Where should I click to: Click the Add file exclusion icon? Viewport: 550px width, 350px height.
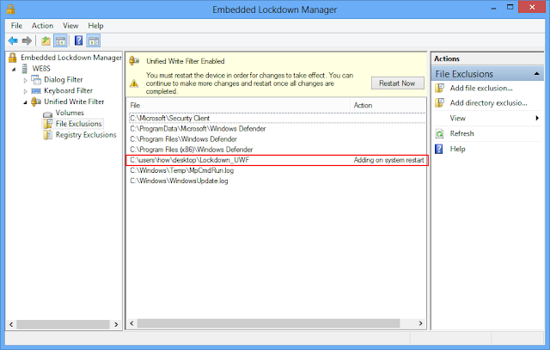pos(439,88)
